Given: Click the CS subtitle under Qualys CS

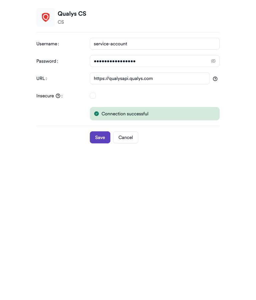Looking at the screenshot, I should click(61, 22).
